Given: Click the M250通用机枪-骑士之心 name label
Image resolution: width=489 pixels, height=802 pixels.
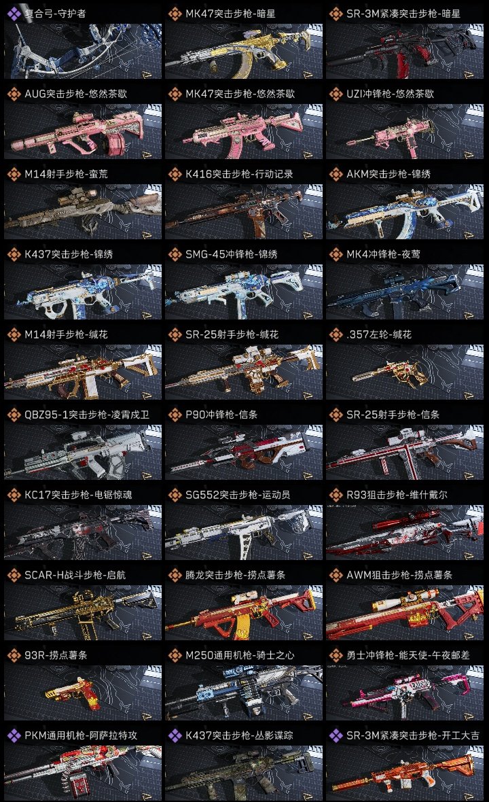Looking at the screenshot, I should 240,655.
